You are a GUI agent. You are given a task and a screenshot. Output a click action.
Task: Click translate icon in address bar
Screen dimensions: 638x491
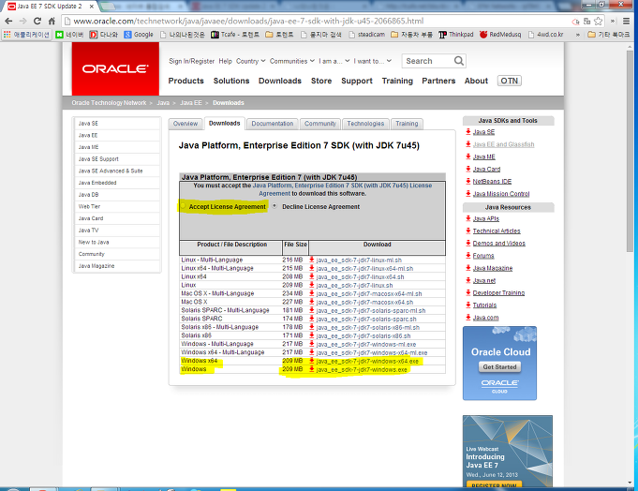coord(587,22)
